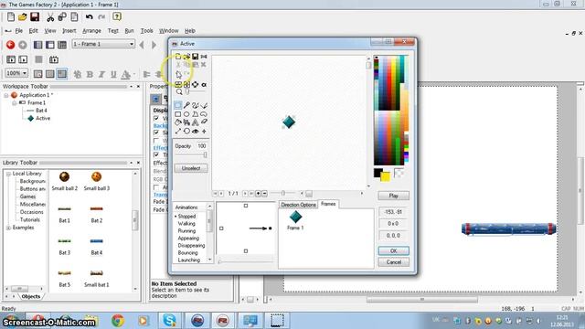Screen dimensions: 585x329
Task: Click the Opacity slider handle
Action: [x=205, y=154]
